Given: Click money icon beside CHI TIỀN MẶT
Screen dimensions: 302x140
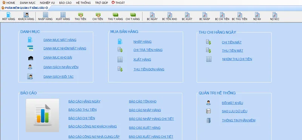Looking at the screenshot, I should pos(208,42).
